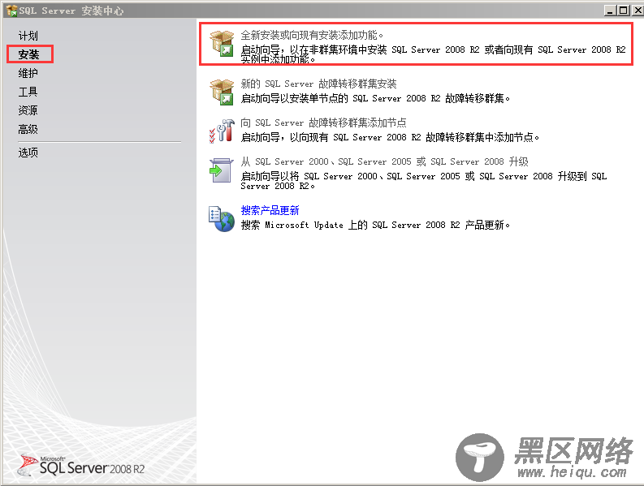Open 向 SQL Server 故障转移群集添加节点
This screenshot has height=486, width=644.
click(324, 123)
